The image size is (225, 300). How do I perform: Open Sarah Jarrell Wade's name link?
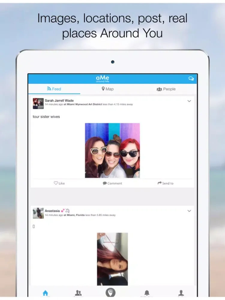[x=59, y=100]
